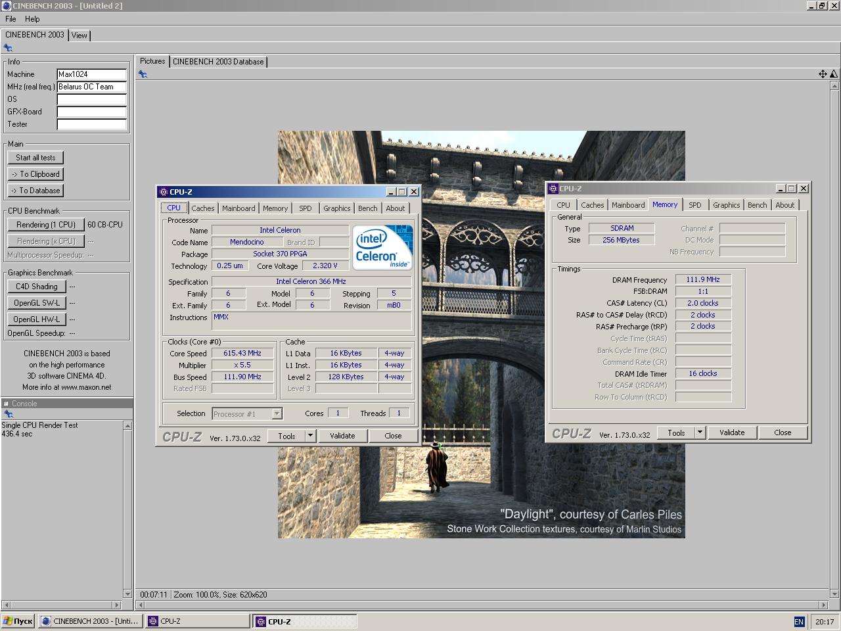841x631 pixels.
Task: Activate first CPU-Z taskbar button
Action: coord(197,621)
